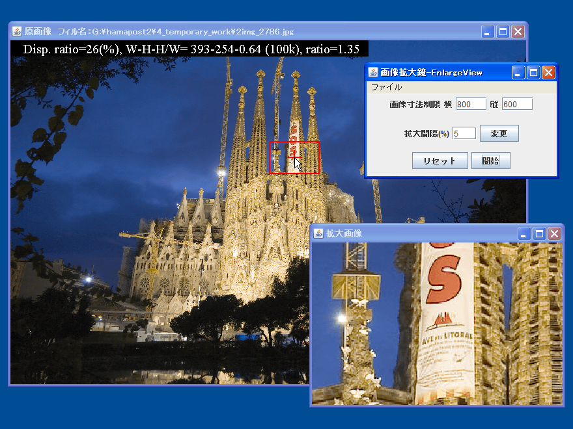Minimize the 拡大画像 window
The height and width of the screenshot is (429, 573).
524,234
